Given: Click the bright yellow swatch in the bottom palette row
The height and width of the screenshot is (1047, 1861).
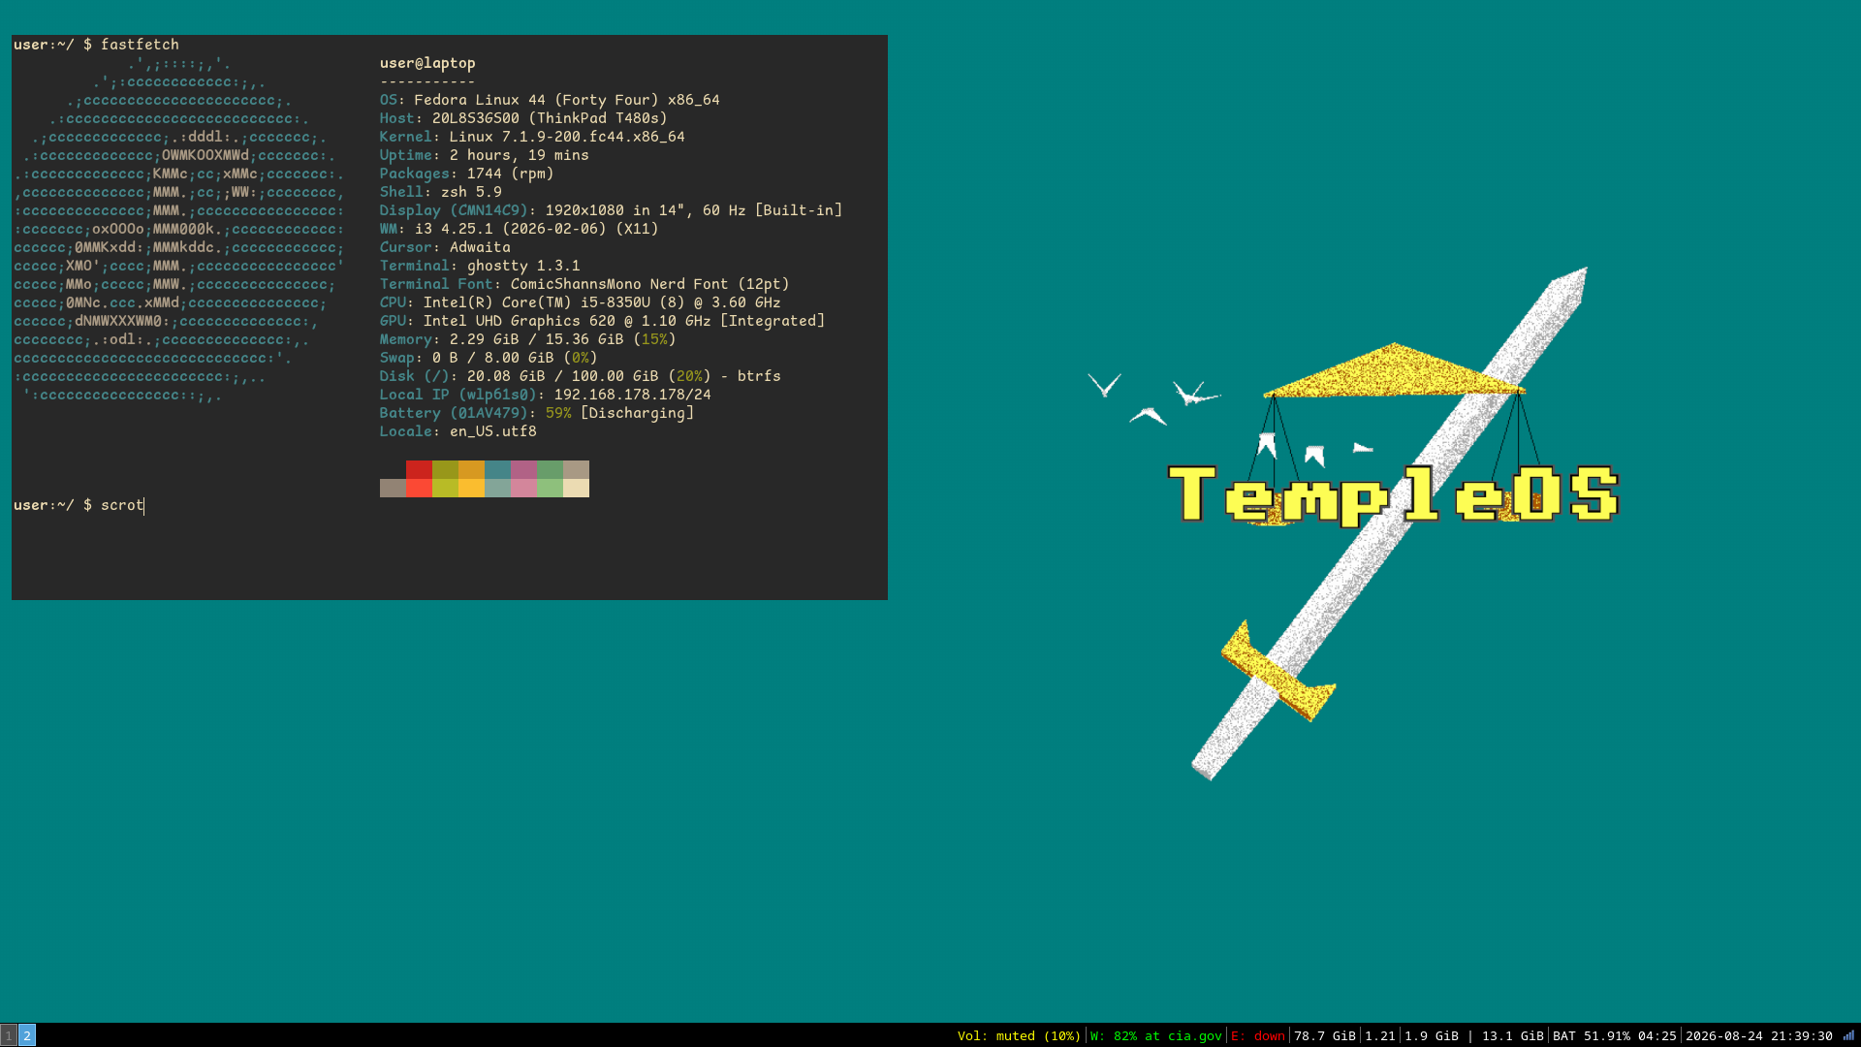Looking at the screenshot, I should [471, 489].
